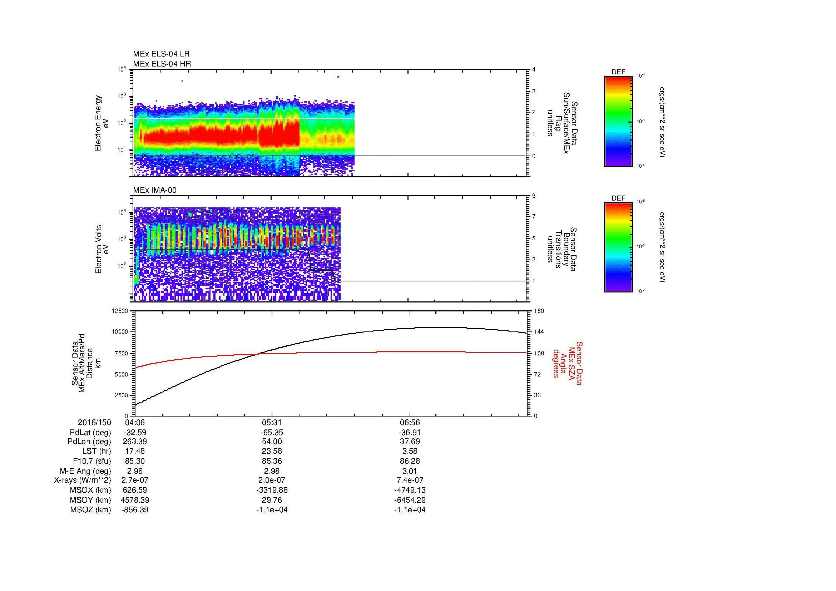
Task: Click the top DEF color bar
Action: click(618, 121)
